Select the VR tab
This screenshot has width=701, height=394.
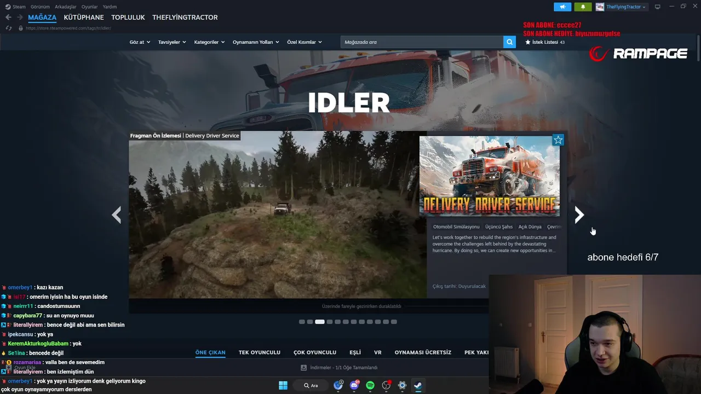click(x=378, y=352)
